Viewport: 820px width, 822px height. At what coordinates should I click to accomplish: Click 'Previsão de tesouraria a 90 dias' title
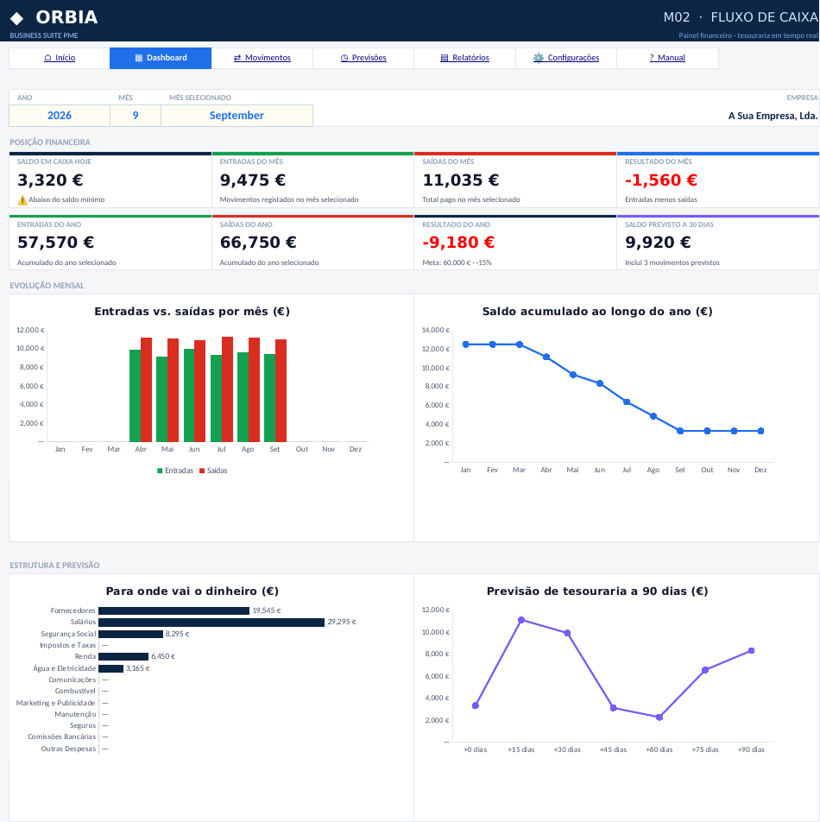pyautogui.click(x=597, y=591)
